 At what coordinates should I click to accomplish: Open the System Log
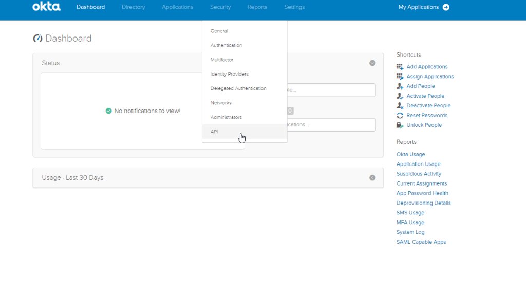point(410,232)
